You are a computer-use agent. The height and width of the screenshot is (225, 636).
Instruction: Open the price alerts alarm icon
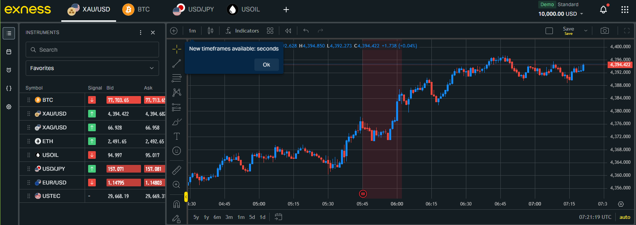point(9,70)
